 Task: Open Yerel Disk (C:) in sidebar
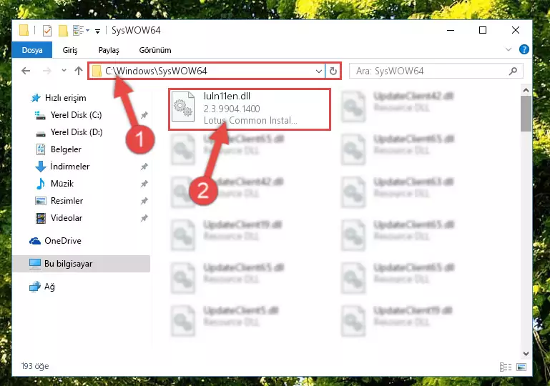coord(76,115)
